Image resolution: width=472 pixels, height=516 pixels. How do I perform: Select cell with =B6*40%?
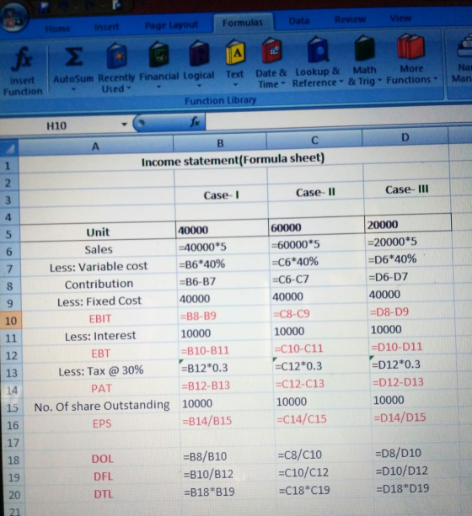[x=223, y=264]
